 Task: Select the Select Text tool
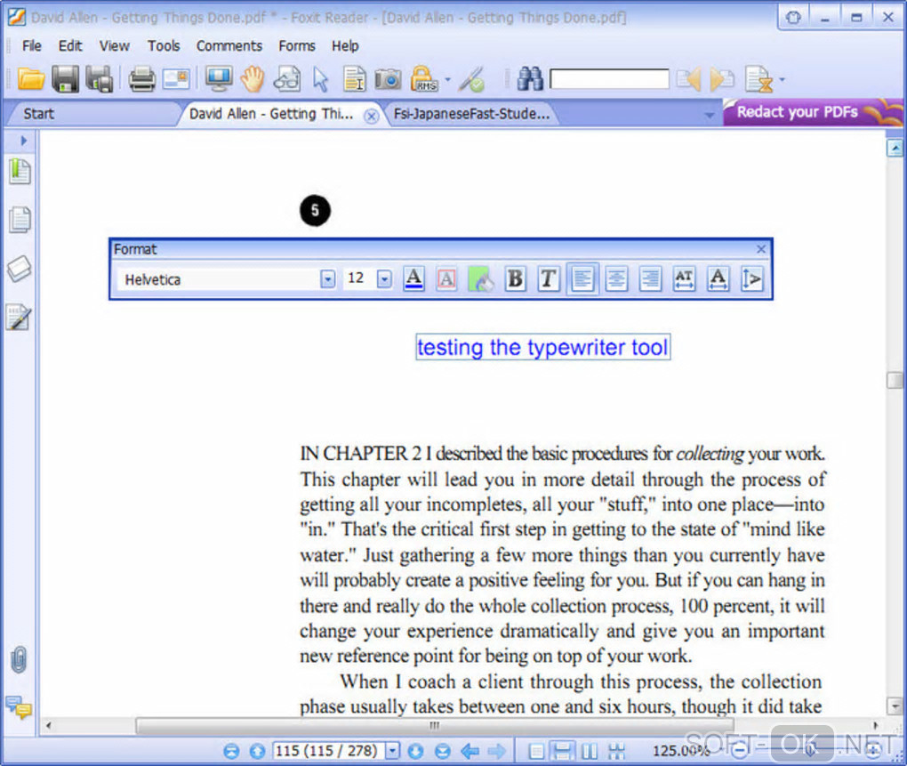click(x=354, y=79)
